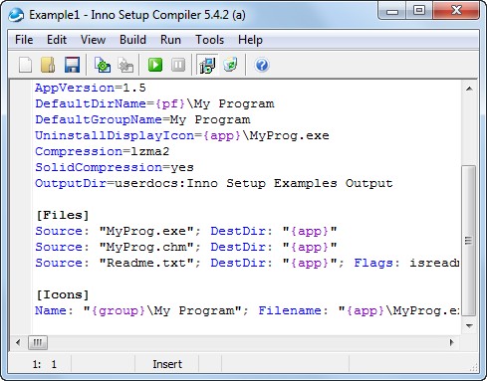This screenshot has height=381, width=487.
Task: Maximize the Inno Setup Compiler window
Action: tap(419, 11)
